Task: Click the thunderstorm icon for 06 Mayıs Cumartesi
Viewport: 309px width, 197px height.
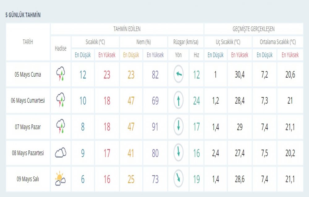Action: click(61, 100)
